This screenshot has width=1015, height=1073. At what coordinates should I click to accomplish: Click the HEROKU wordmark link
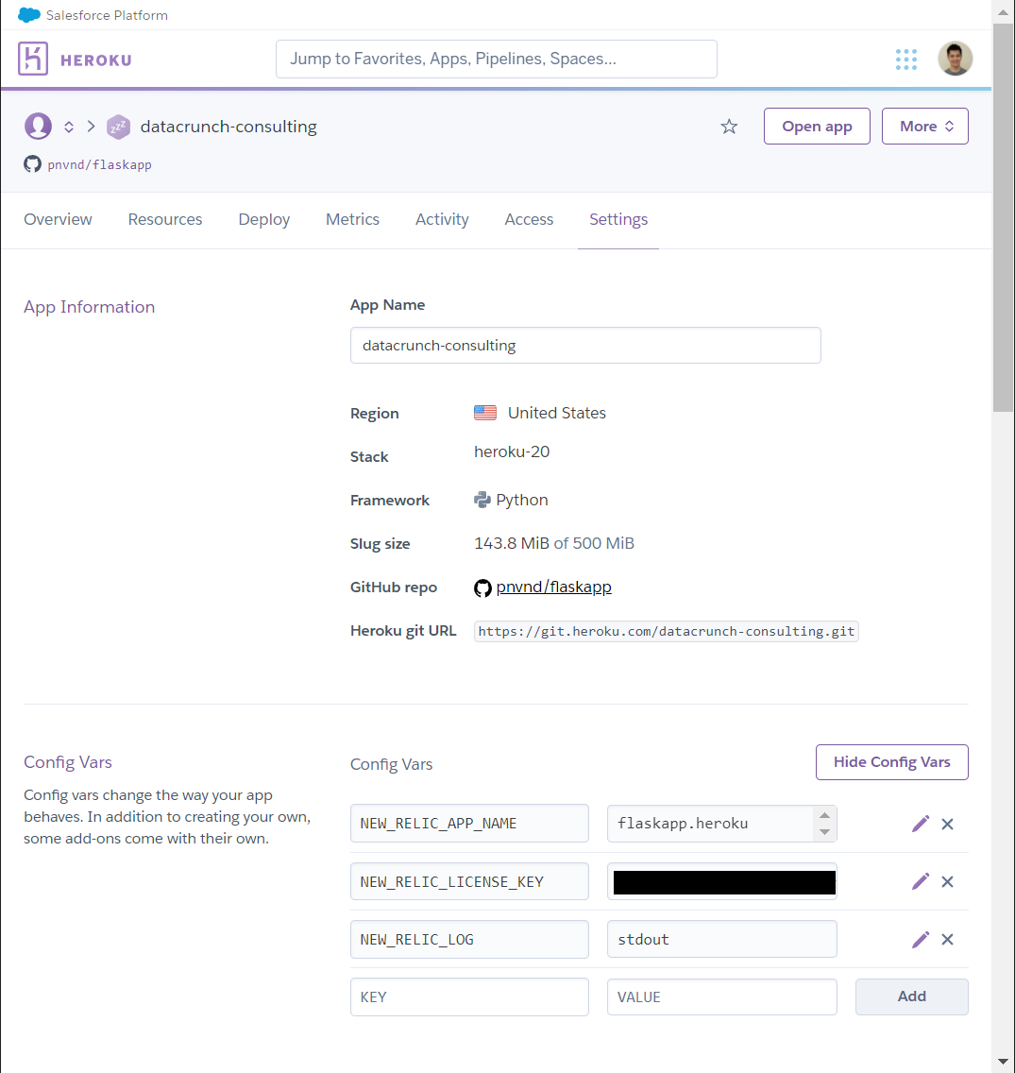pos(95,60)
